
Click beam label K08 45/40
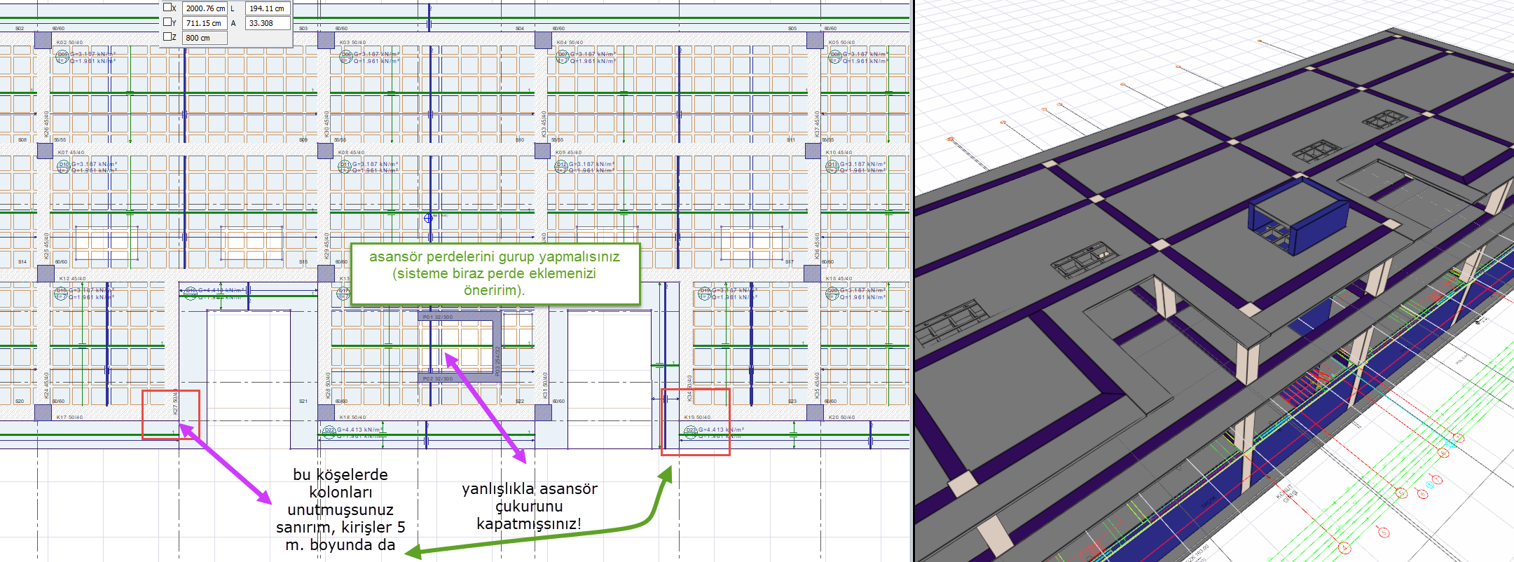(x=351, y=152)
